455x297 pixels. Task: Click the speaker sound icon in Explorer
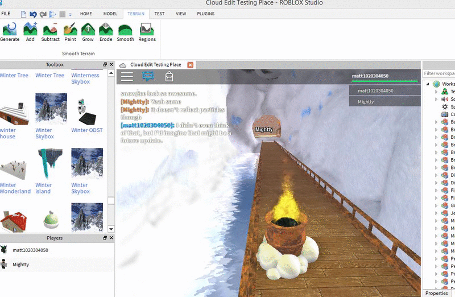coord(445,100)
